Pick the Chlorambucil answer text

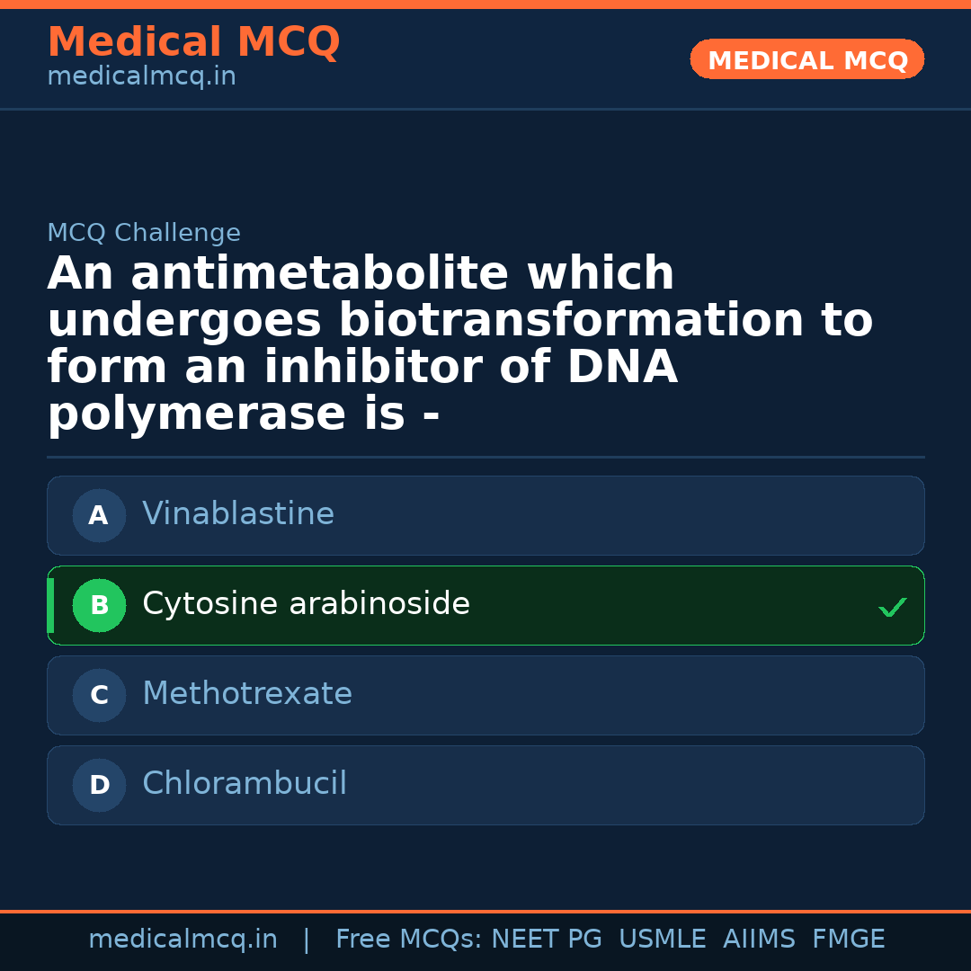tap(245, 784)
